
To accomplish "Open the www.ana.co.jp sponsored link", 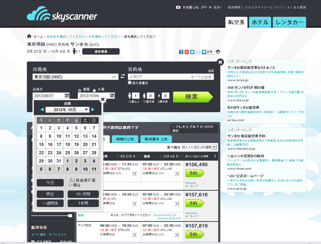I will 238,101.
